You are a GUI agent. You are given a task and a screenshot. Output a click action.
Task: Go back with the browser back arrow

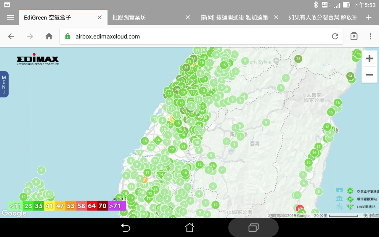coord(11,36)
